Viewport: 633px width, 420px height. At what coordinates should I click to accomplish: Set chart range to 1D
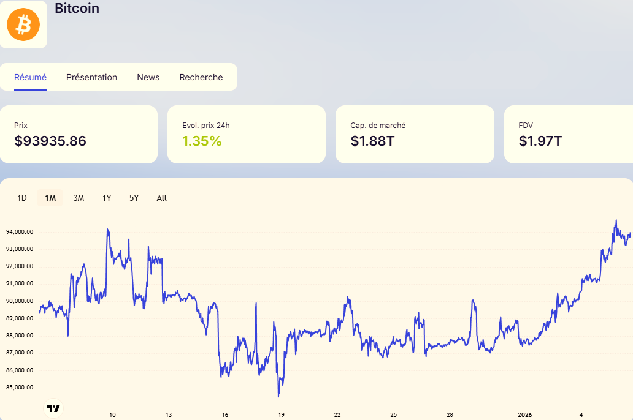22,198
